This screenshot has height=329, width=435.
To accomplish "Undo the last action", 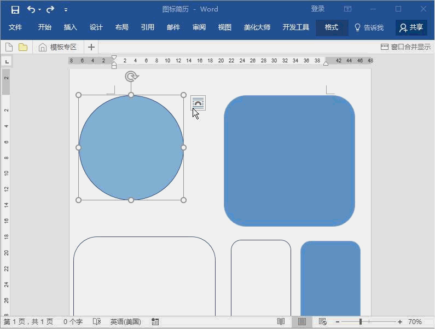I will pos(31,10).
